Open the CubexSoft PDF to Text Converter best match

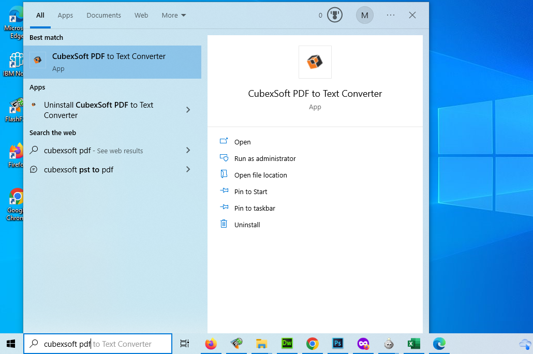112,62
